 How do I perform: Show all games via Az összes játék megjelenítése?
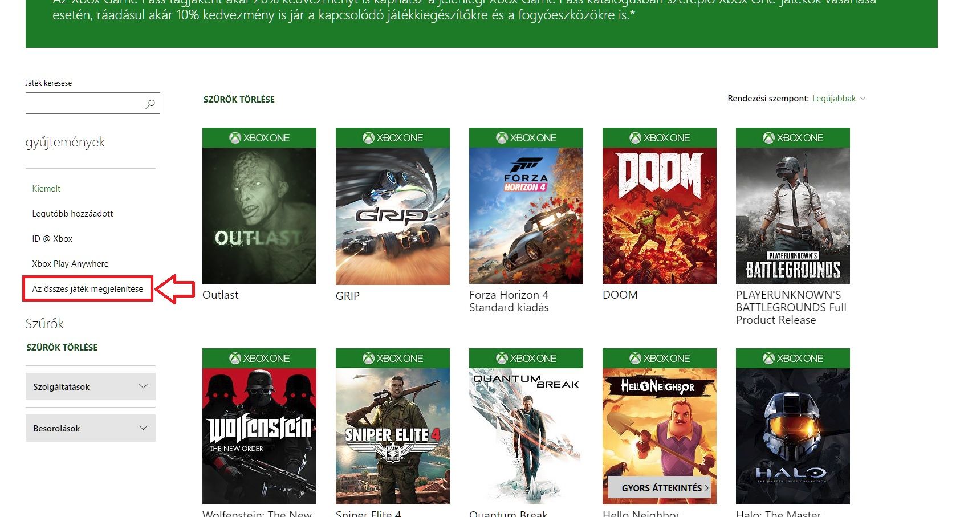pyautogui.click(x=88, y=289)
